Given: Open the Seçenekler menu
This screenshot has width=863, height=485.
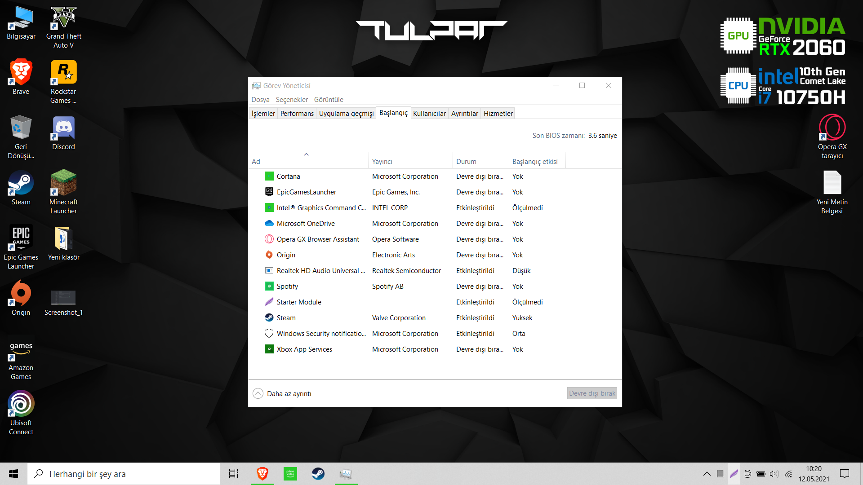Looking at the screenshot, I should point(291,100).
